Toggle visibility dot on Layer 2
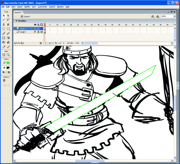Screen dimensions: 180x164 click(35, 28)
